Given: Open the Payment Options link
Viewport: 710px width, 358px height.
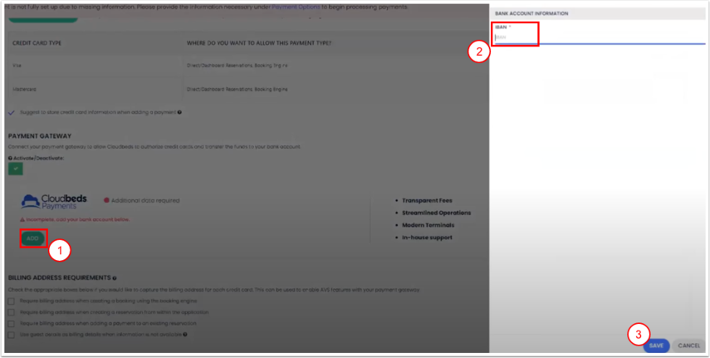Looking at the screenshot, I should 296,7.
